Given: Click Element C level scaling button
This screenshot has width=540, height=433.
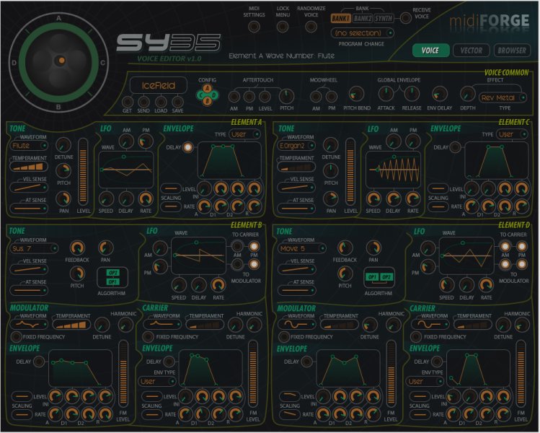Looking at the screenshot, I should pos(438,188).
